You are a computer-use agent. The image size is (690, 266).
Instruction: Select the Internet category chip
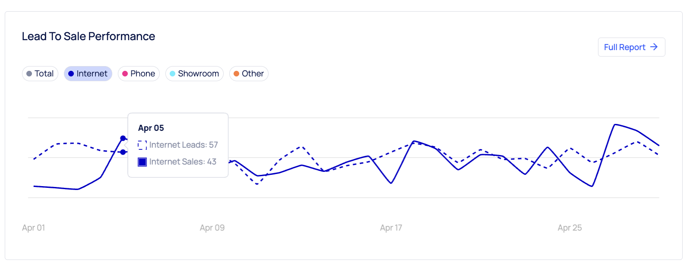pos(88,73)
